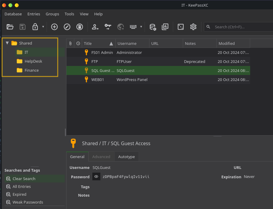The height and width of the screenshot is (209, 273).
Task: Select the SQL Guest entry row
Action: pyautogui.click(x=158, y=70)
